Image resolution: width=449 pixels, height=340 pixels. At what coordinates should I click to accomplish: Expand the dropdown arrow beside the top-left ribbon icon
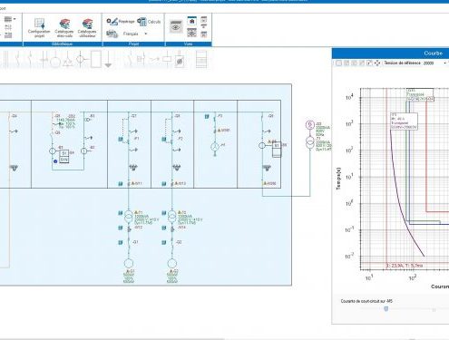pos(15,19)
